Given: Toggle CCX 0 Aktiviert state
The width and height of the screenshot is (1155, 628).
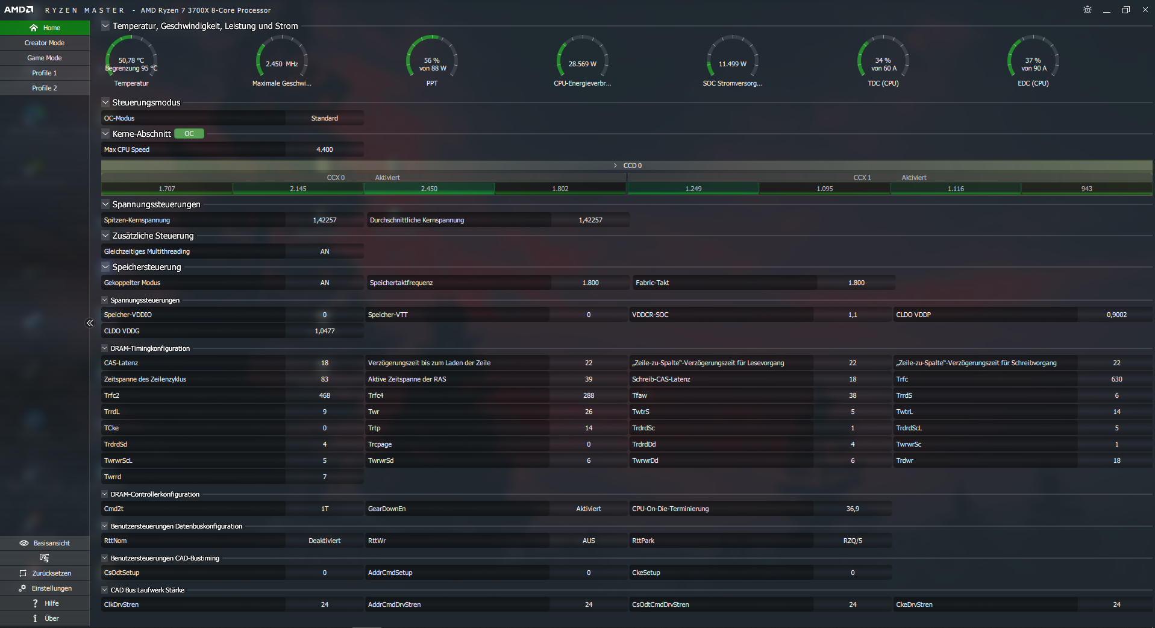Looking at the screenshot, I should tap(387, 178).
